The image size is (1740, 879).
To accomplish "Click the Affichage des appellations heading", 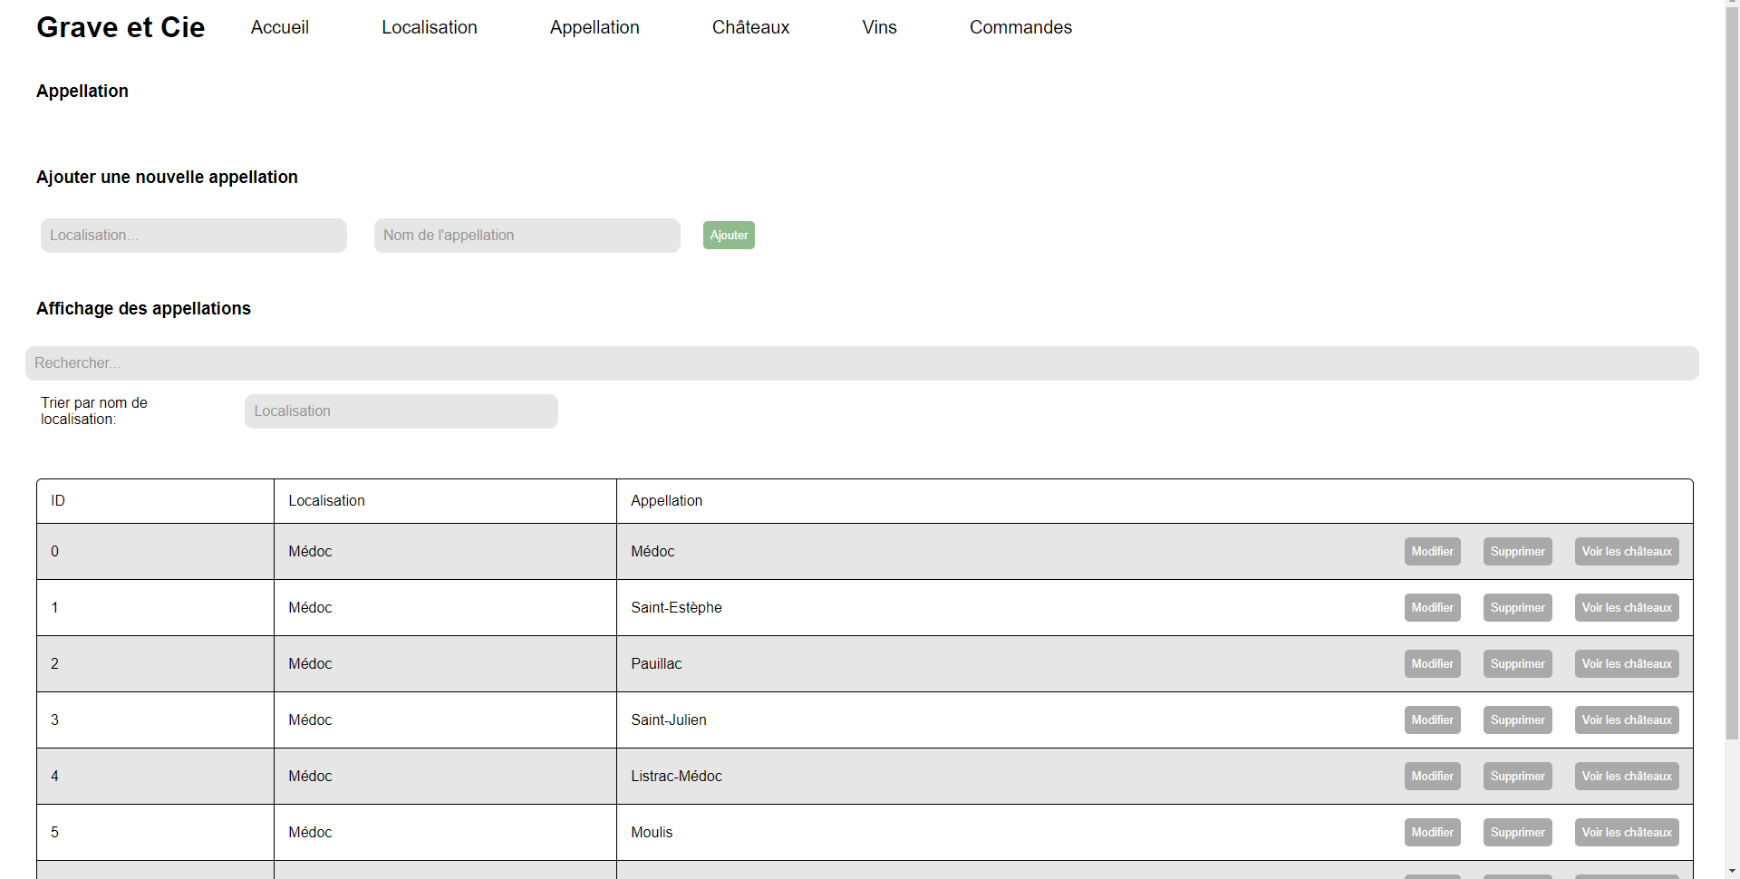I will pos(143,309).
